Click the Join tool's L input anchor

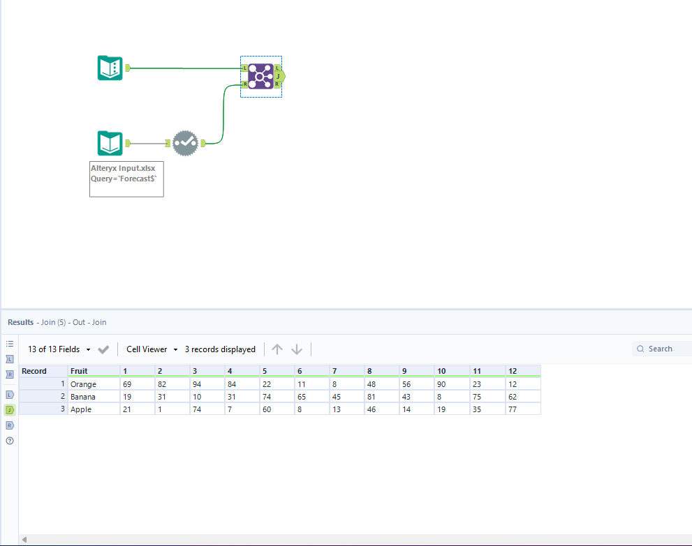(244, 68)
